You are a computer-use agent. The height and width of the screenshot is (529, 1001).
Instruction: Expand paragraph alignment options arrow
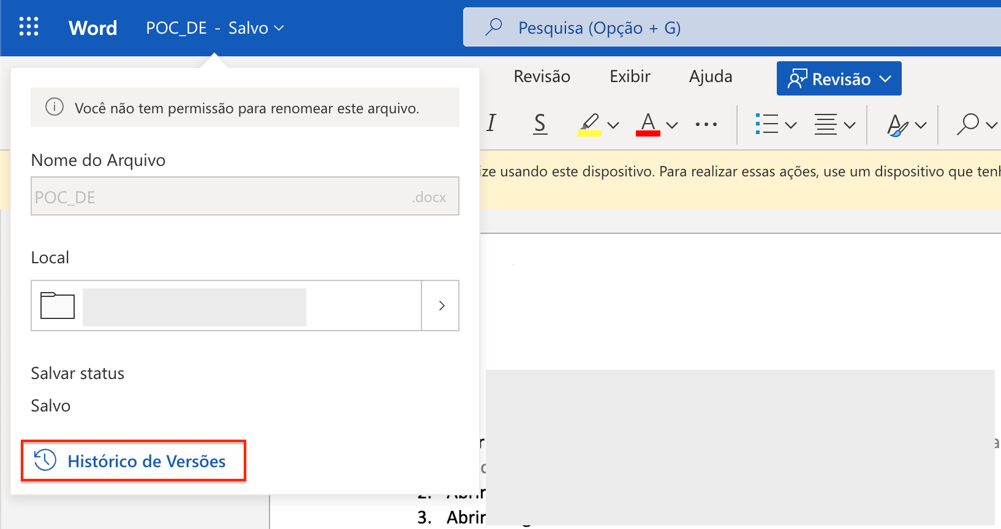850,125
